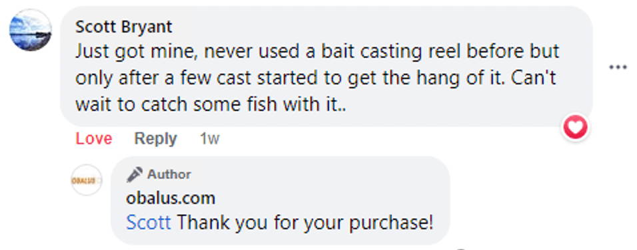Viewport: 637px width, 250px height.
Task: Click the 'wait to catch some fish' line
Action: pos(211,104)
